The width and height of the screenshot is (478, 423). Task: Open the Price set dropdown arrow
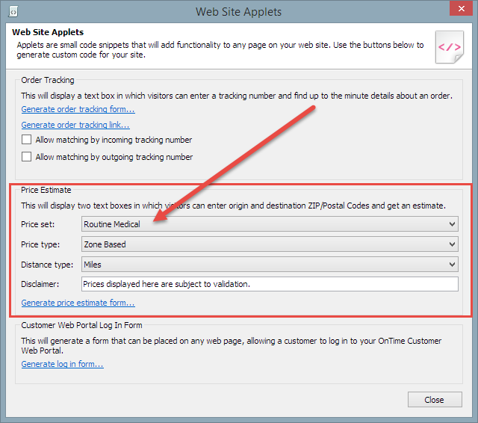pos(452,224)
